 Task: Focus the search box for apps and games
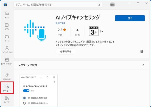coord(58,5)
